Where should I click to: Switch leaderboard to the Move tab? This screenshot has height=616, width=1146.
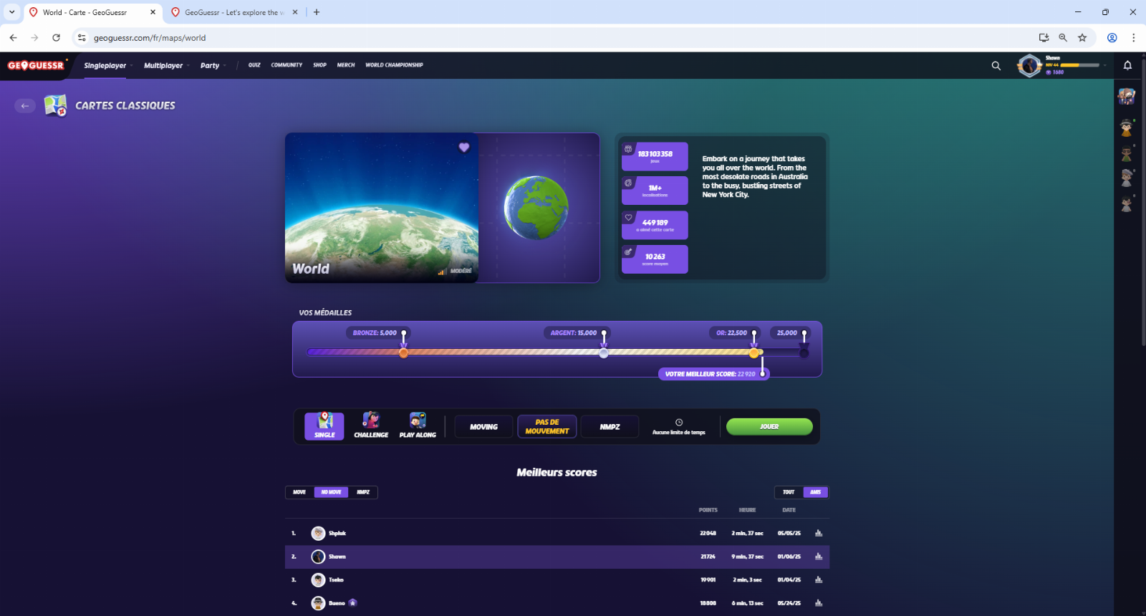(299, 492)
